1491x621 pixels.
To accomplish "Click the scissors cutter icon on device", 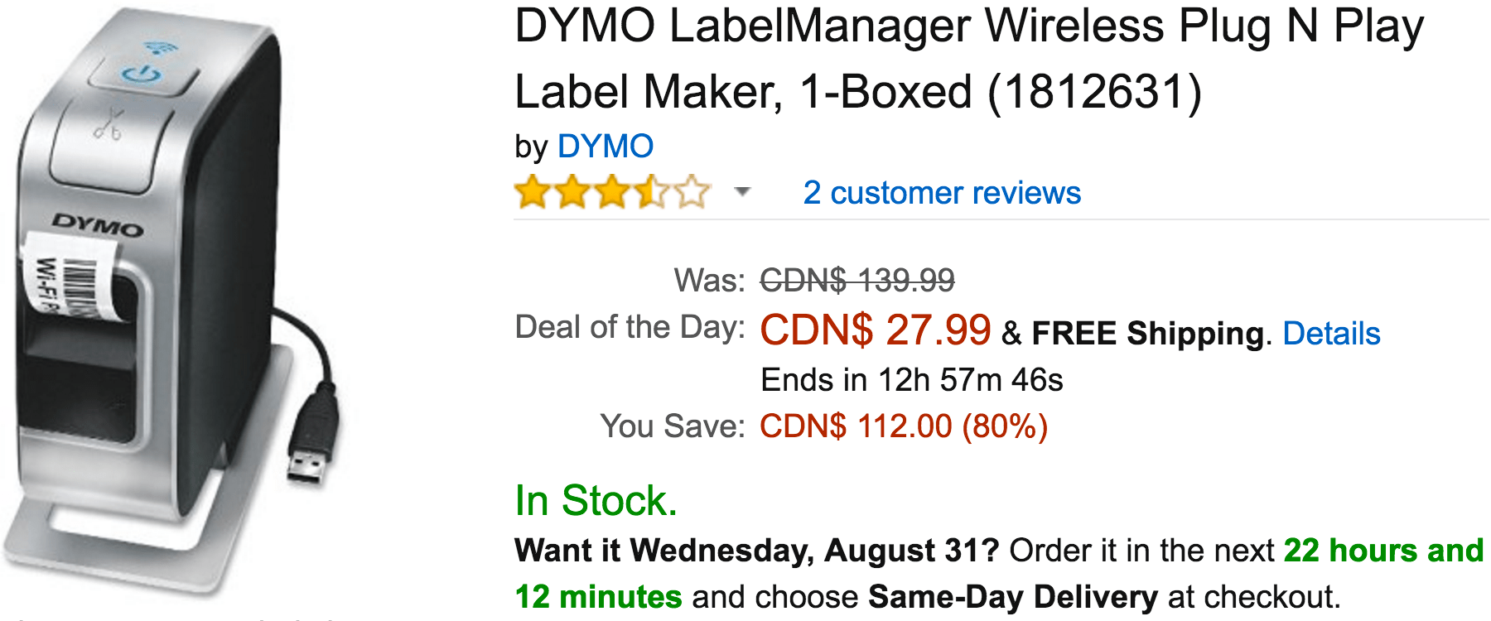I will [109, 125].
